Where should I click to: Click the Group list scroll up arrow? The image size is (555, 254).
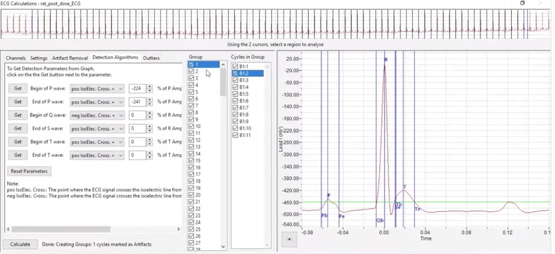223,65
